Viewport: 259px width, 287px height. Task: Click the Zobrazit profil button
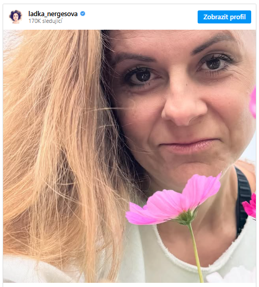click(x=224, y=17)
